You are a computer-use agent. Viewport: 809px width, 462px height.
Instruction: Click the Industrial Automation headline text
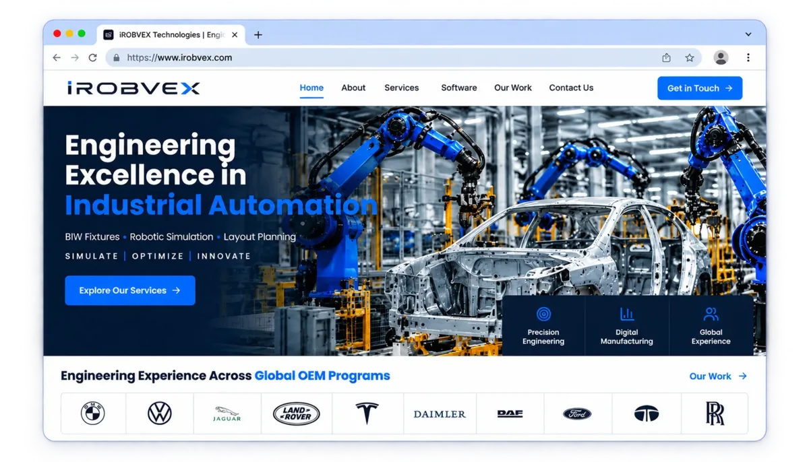[x=220, y=205]
